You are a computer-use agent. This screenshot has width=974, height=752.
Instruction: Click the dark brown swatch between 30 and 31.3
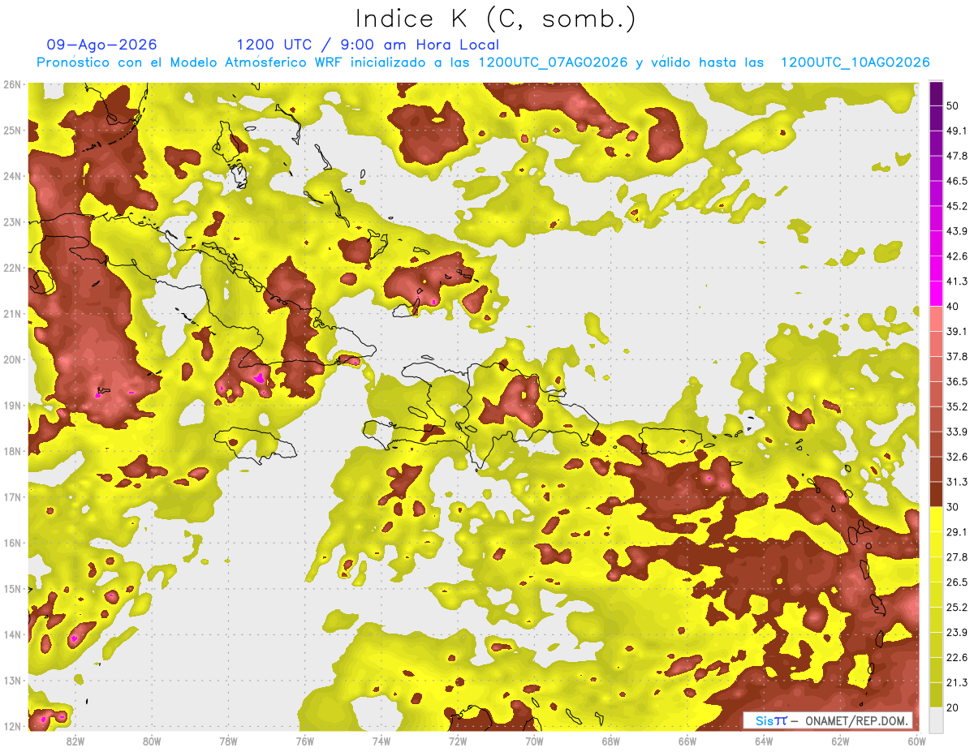tap(936, 493)
